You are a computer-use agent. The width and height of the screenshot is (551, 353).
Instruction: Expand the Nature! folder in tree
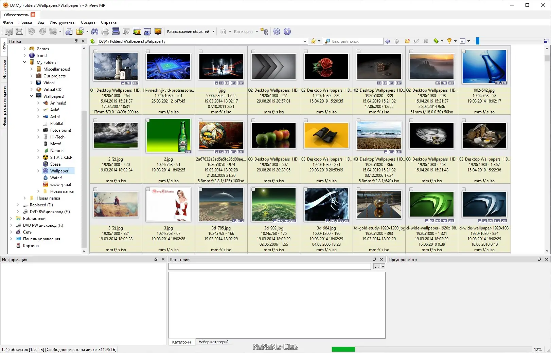(38, 151)
